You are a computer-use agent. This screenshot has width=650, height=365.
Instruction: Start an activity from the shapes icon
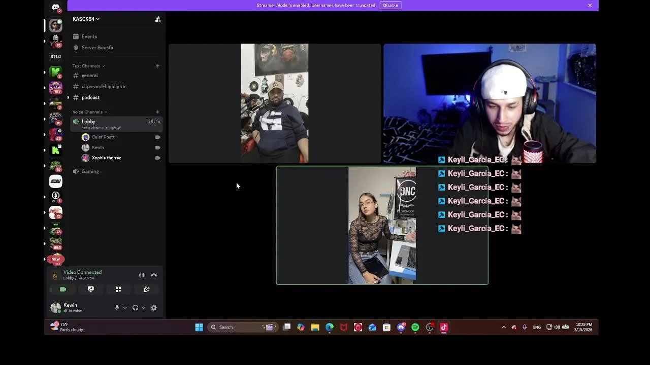tap(118, 289)
